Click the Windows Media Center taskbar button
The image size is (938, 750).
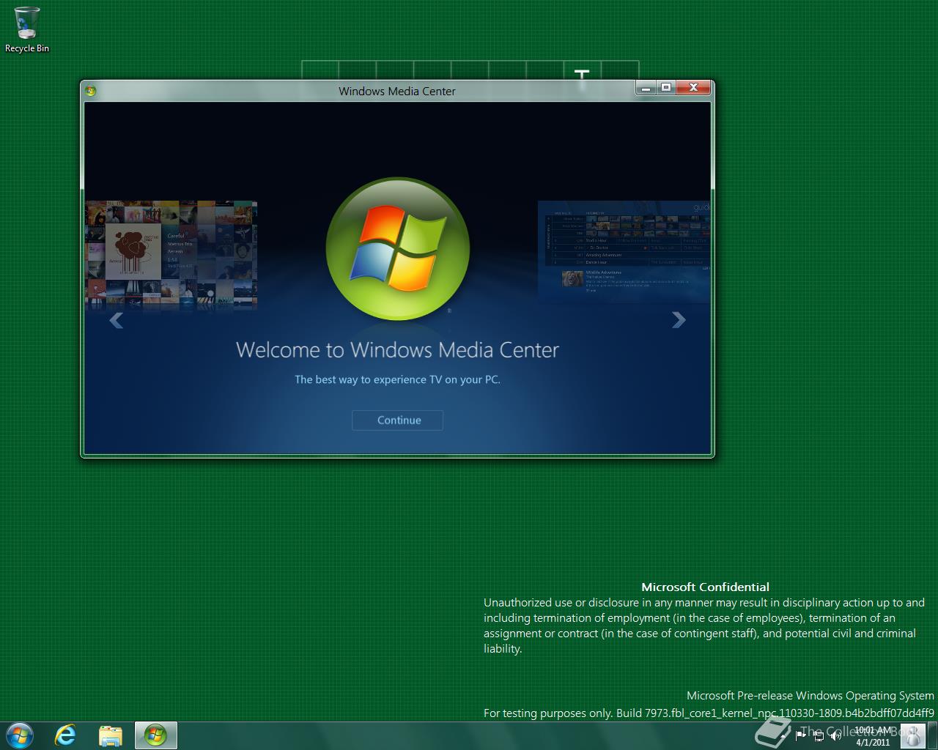[x=155, y=735]
